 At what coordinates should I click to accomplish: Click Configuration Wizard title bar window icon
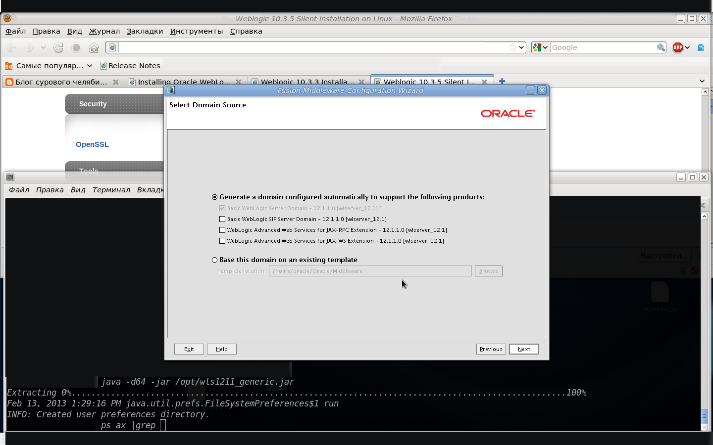pos(171,90)
